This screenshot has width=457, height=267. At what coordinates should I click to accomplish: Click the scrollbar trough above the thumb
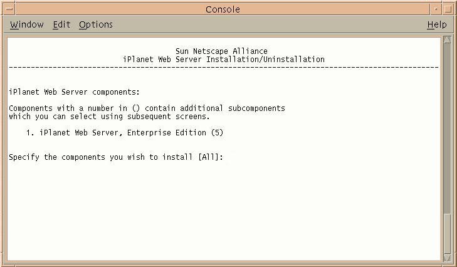point(447,128)
